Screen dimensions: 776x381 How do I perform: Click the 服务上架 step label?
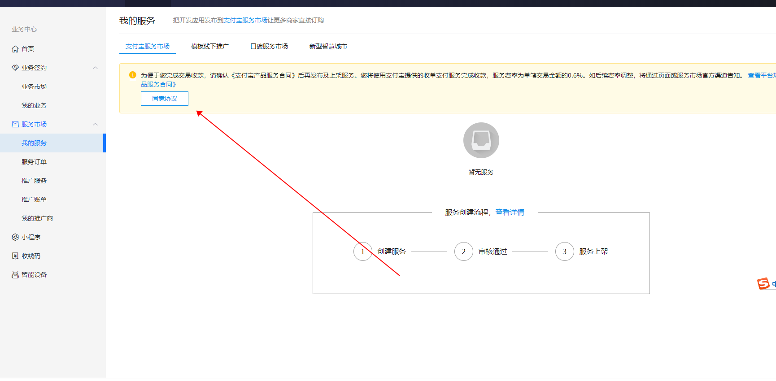pos(593,251)
